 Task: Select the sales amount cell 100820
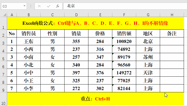[124, 41]
